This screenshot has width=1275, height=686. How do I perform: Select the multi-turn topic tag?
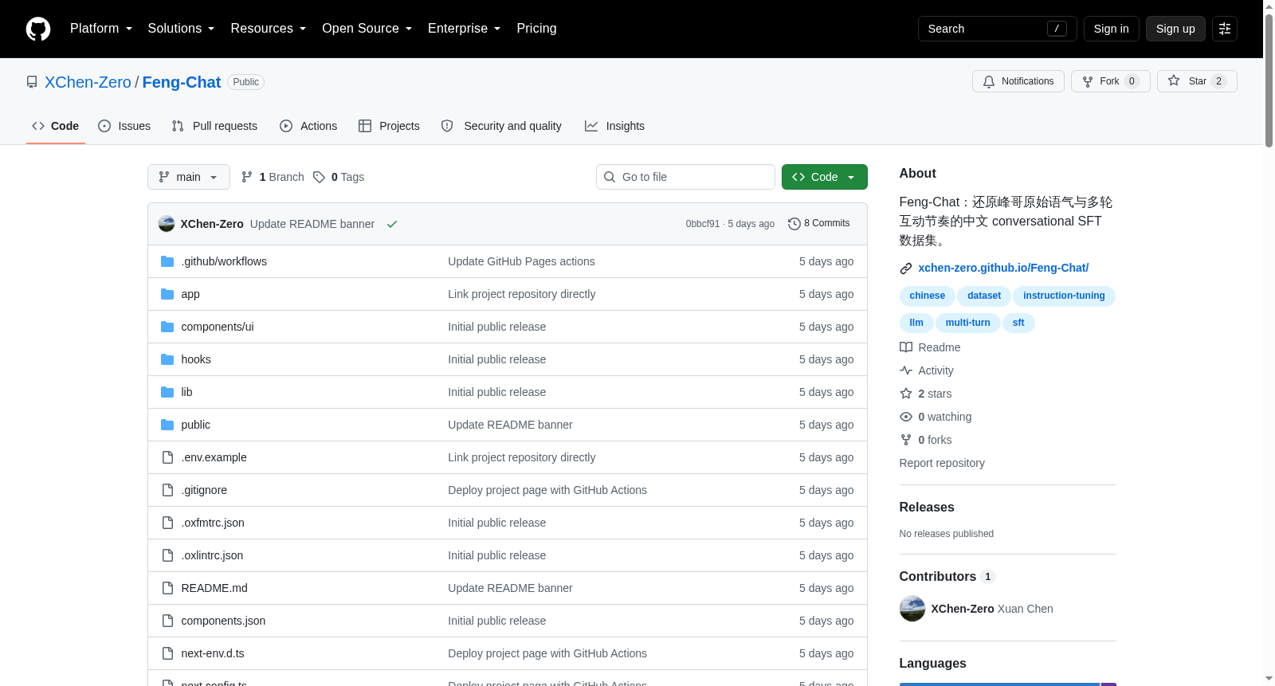(967, 323)
